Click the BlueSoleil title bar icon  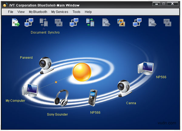5,5
